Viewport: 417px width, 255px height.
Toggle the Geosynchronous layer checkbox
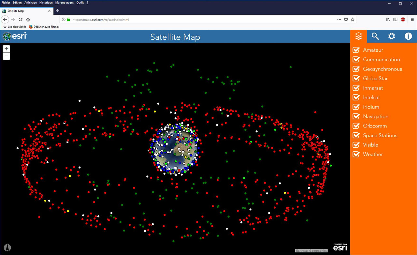[356, 69]
